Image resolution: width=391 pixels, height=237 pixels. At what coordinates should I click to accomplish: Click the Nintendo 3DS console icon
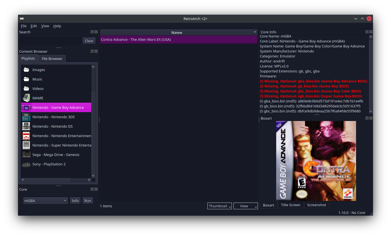(x=26, y=117)
